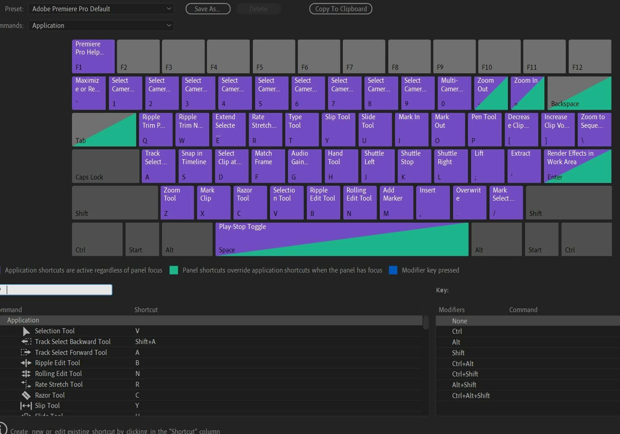620x434 pixels.
Task: Click the Caps Lock key
Action: [106, 166]
